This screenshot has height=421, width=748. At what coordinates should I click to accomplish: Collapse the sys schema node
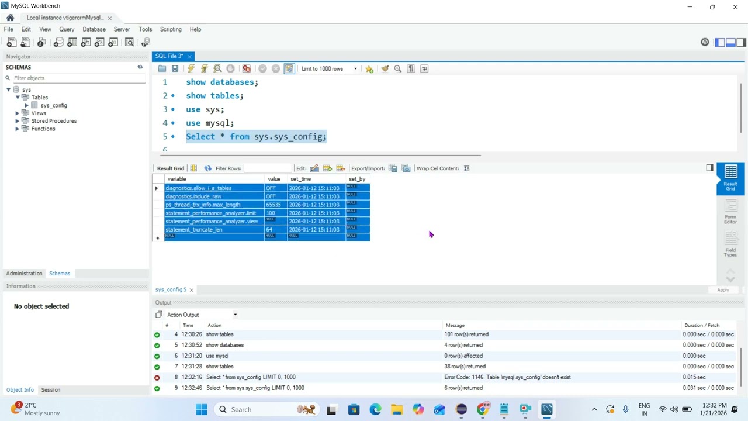(9, 89)
